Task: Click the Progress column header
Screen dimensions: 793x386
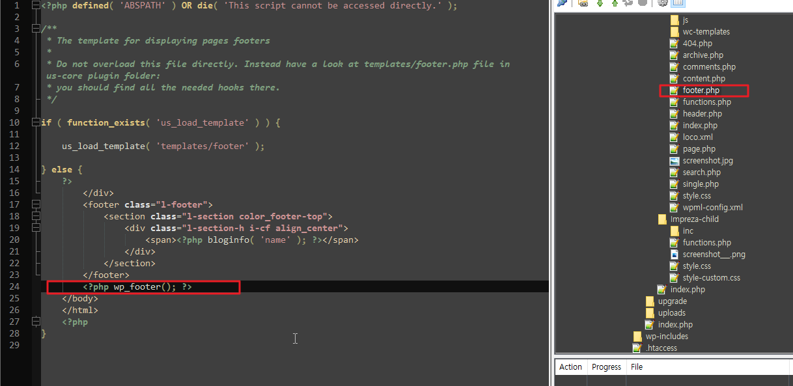Action: 607,367
